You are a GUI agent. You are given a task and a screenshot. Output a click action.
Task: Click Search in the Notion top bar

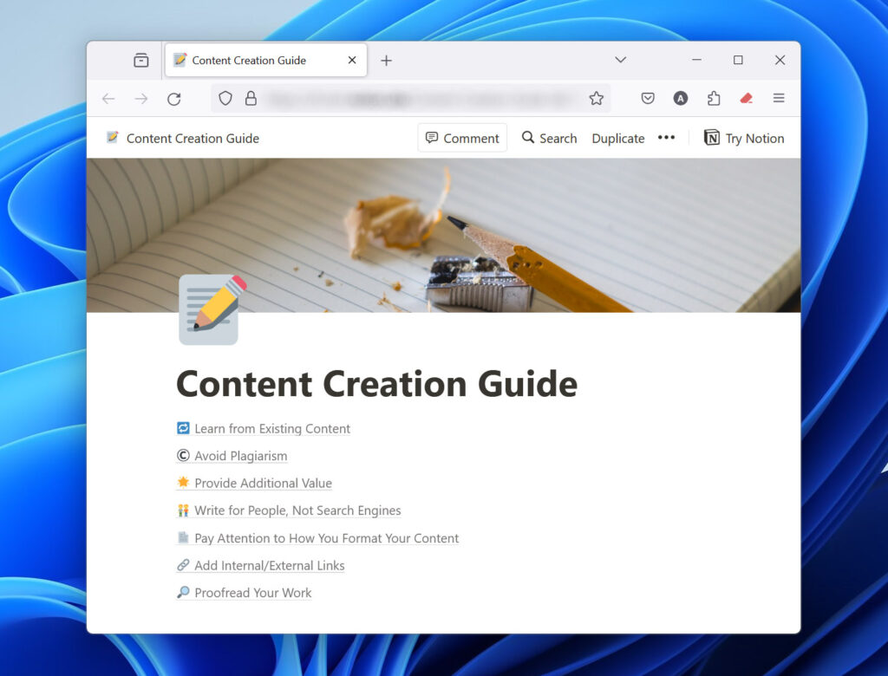click(549, 138)
